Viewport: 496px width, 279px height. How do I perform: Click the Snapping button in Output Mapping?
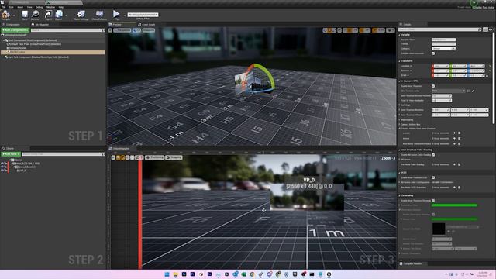[174, 157]
